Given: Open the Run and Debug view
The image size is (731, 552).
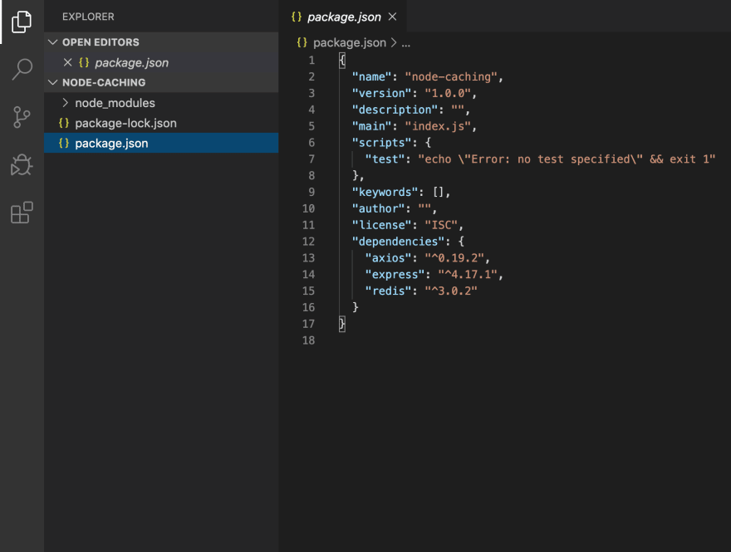Looking at the screenshot, I should tap(22, 165).
